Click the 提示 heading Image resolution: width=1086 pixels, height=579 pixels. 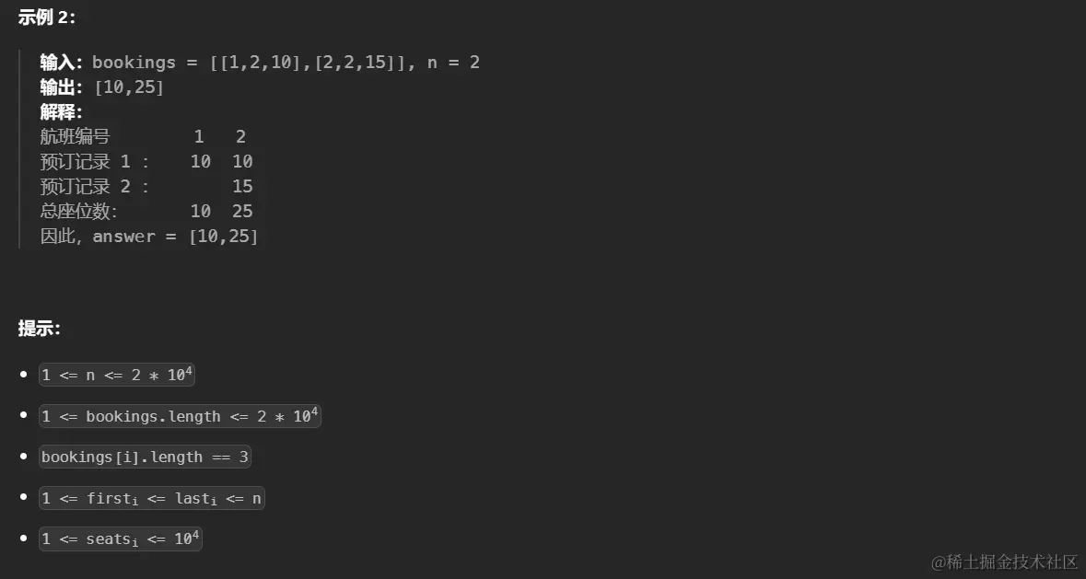pyautogui.click(x=40, y=329)
